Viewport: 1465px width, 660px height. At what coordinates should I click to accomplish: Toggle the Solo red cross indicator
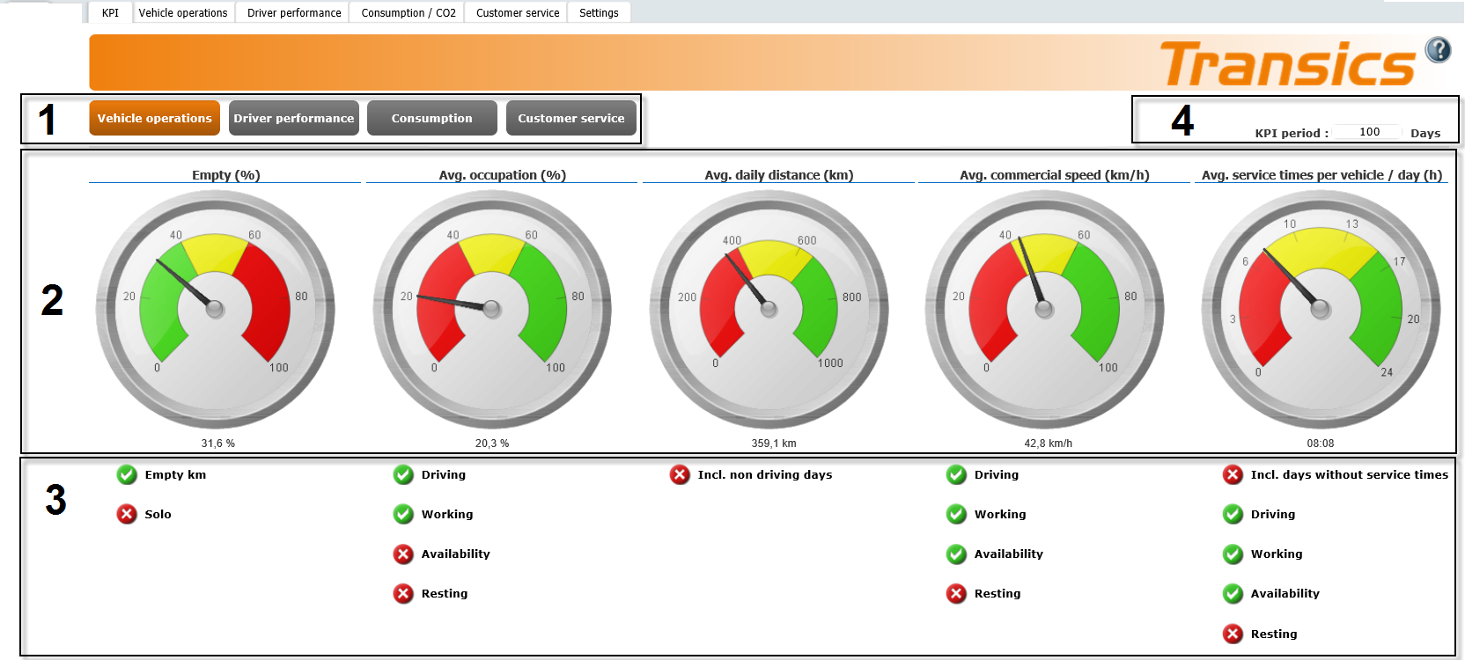[x=127, y=515]
